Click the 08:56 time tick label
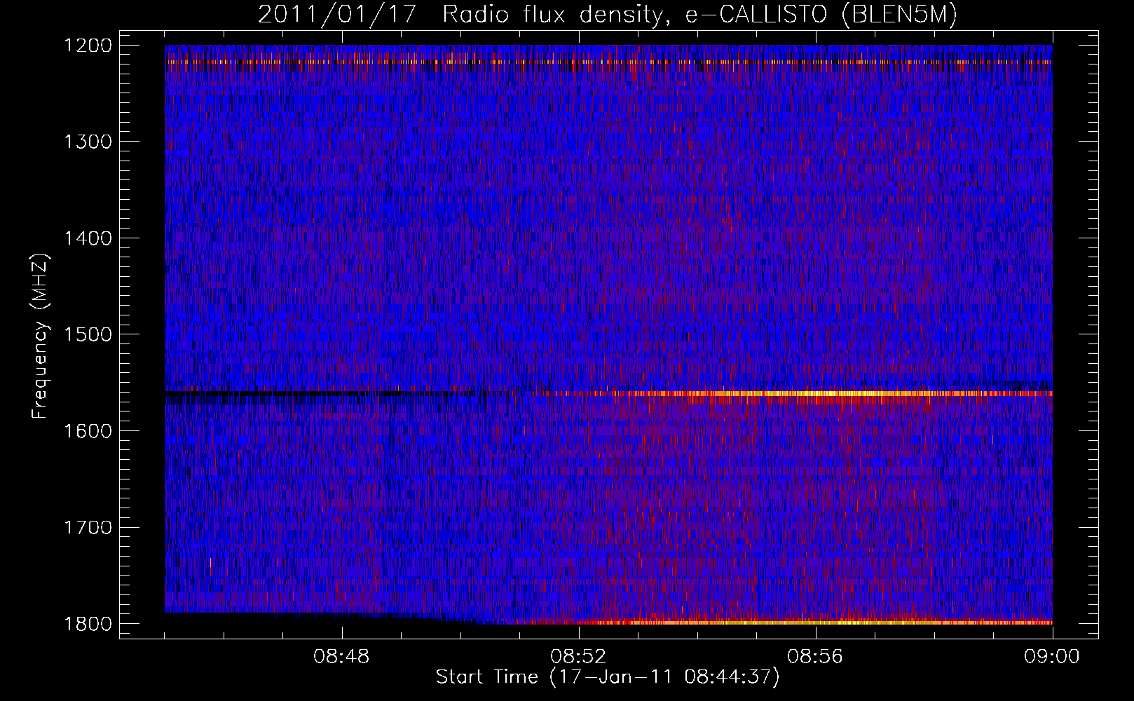 (x=816, y=657)
